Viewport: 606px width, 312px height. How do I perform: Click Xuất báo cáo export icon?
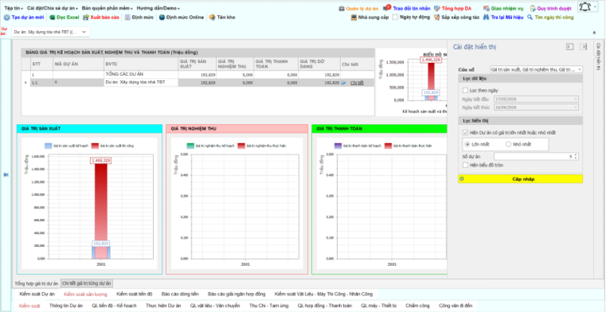coord(86,17)
